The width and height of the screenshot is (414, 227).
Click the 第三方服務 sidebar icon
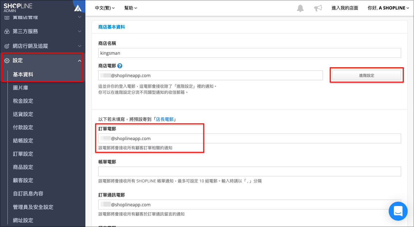7,31
